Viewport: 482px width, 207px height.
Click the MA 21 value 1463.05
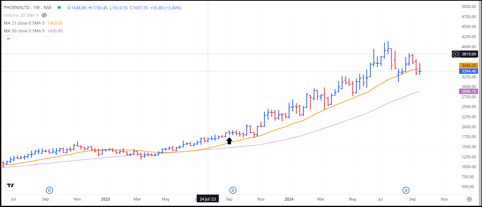point(55,23)
